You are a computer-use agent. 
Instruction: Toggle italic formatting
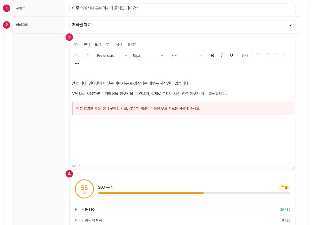tap(222, 55)
